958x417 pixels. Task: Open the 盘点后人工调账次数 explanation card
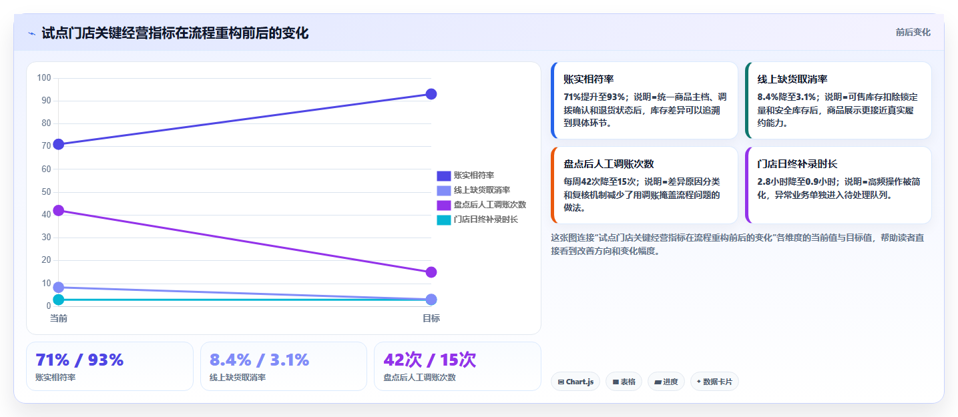pyautogui.click(x=644, y=185)
